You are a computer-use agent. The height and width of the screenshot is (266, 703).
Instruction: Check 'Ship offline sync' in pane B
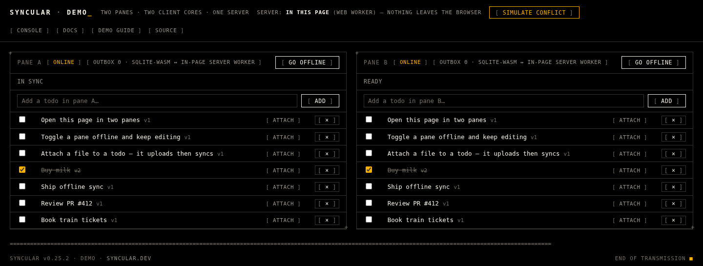click(x=369, y=186)
